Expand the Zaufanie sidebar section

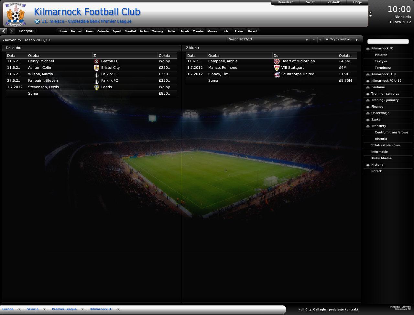coord(368,88)
